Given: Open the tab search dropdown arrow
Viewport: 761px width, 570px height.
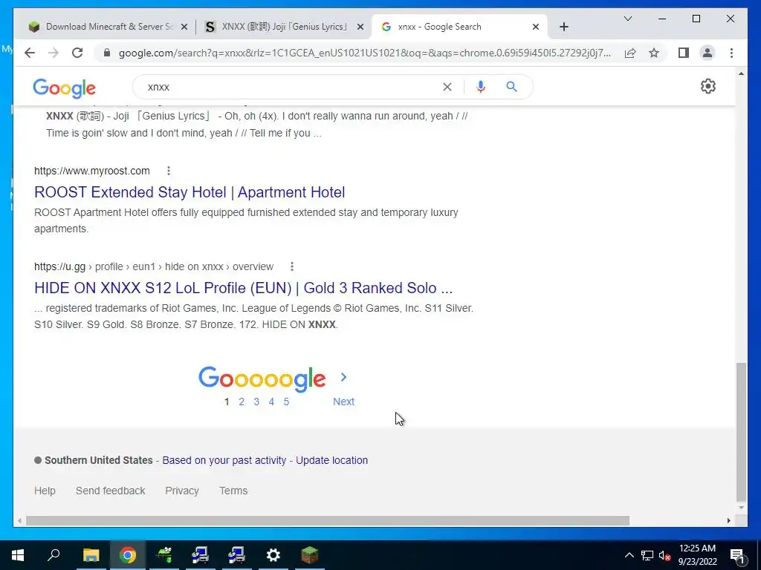Looking at the screenshot, I should [627, 19].
